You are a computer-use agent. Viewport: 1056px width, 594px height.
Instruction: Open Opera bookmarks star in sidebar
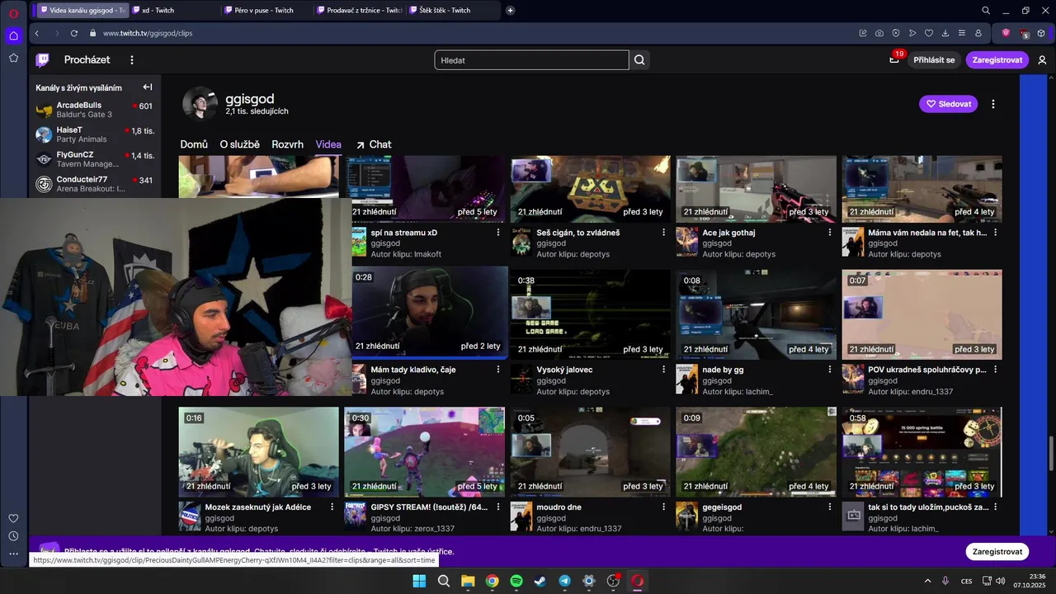click(x=13, y=58)
